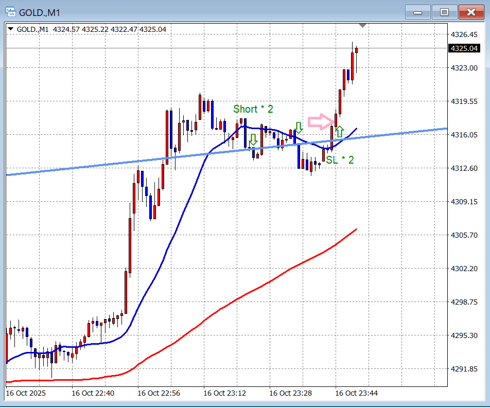Select the "Short * 2" text label
This screenshot has height=408, width=490.
coord(253,109)
